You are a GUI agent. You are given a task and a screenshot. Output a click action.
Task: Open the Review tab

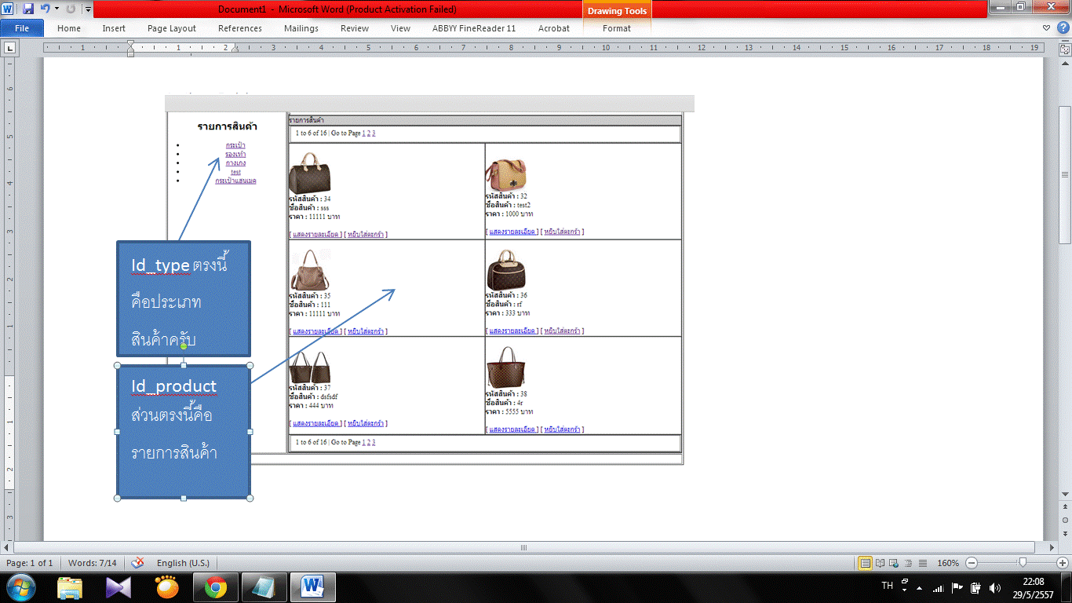click(x=355, y=28)
